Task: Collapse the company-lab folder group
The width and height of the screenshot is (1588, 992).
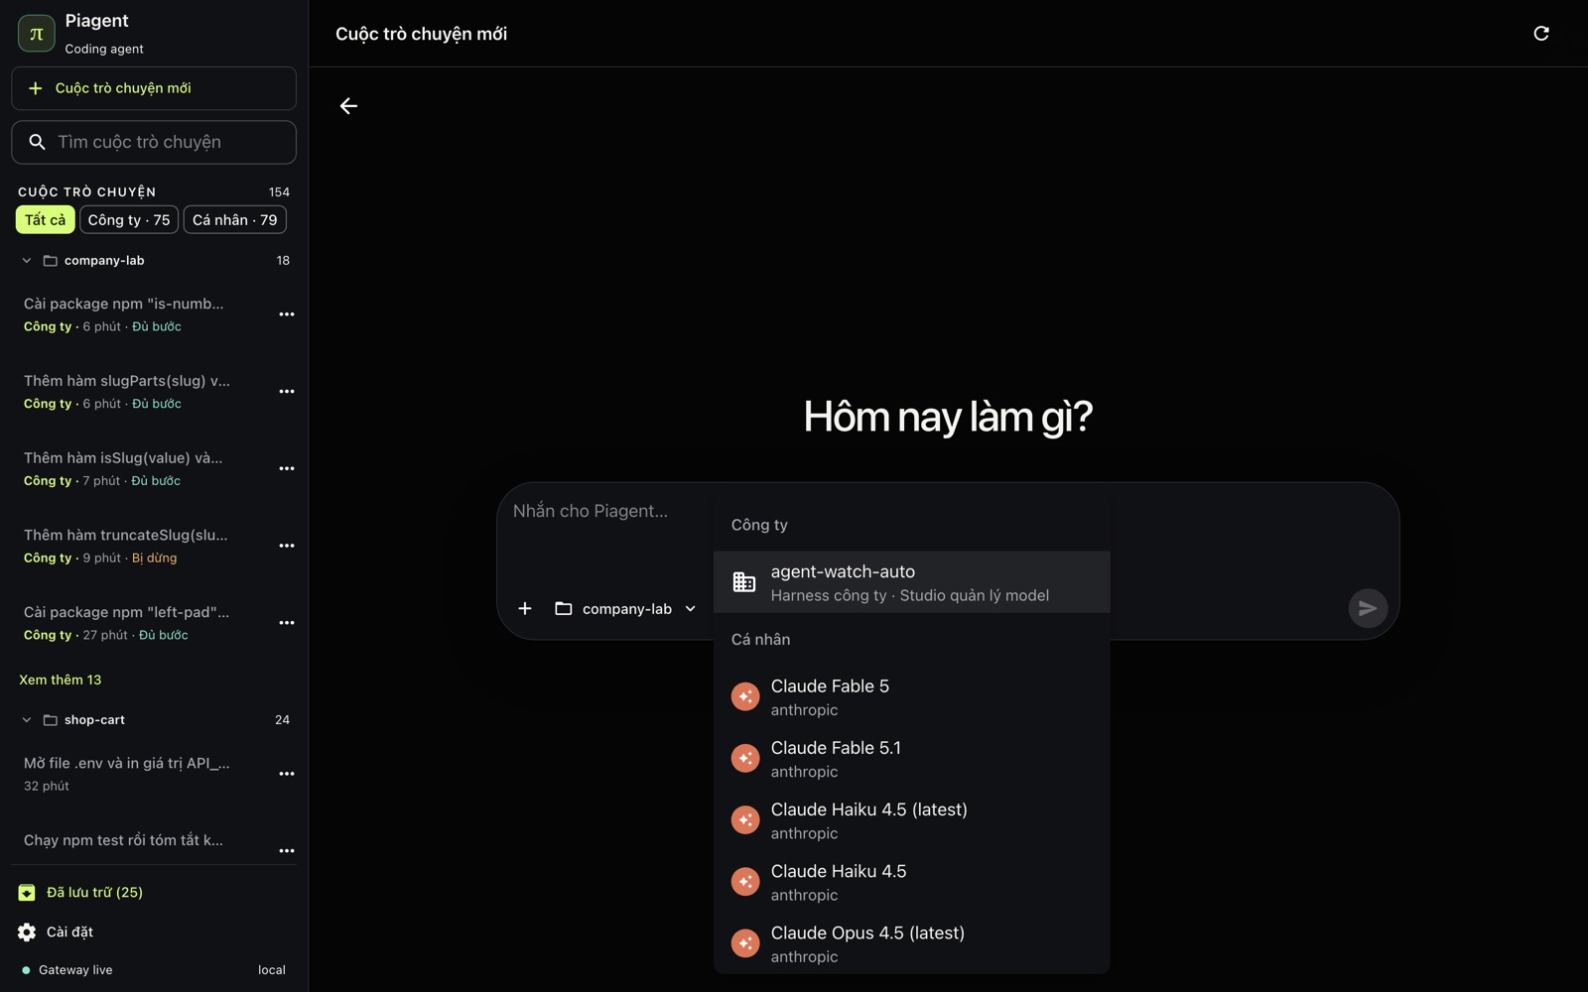Action: [27, 261]
